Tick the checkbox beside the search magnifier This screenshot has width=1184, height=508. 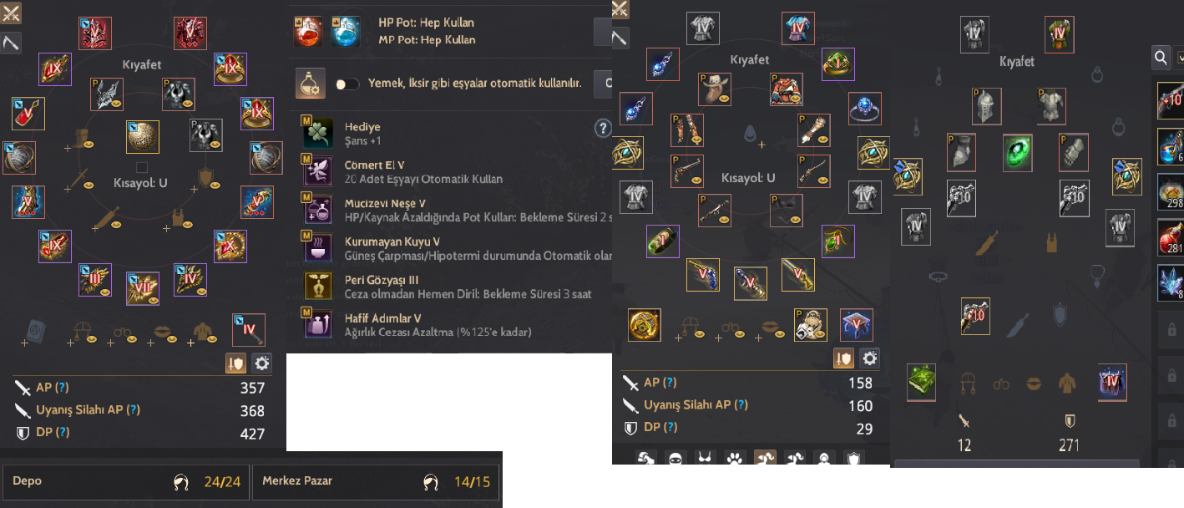[1180, 58]
